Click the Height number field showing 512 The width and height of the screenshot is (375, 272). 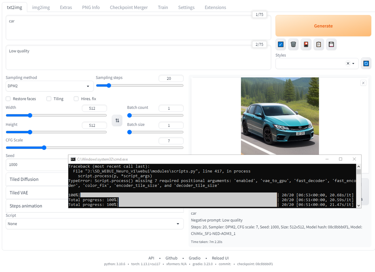(x=94, y=125)
